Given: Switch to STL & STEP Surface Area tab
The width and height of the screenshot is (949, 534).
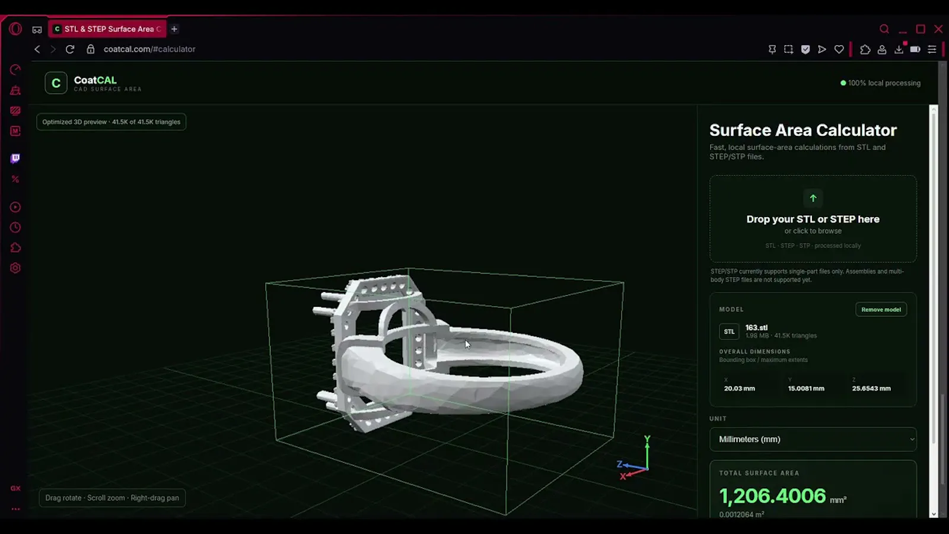Looking at the screenshot, I should (107, 28).
